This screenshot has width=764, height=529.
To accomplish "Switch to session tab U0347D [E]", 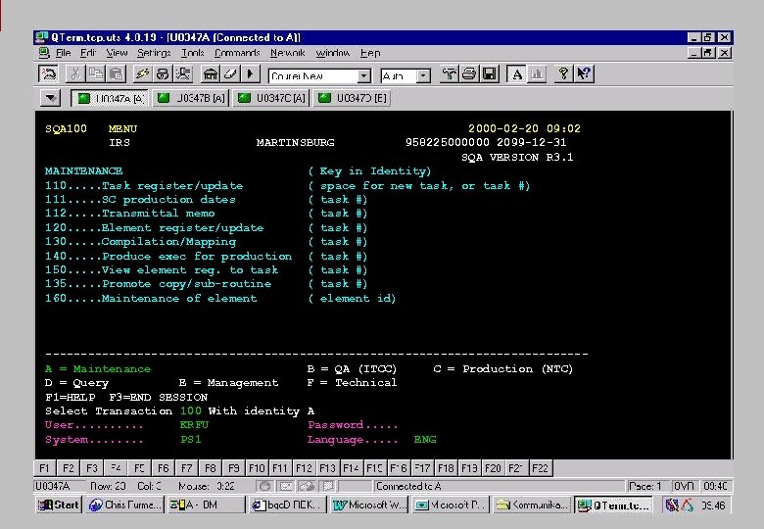I will tap(353, 98).
